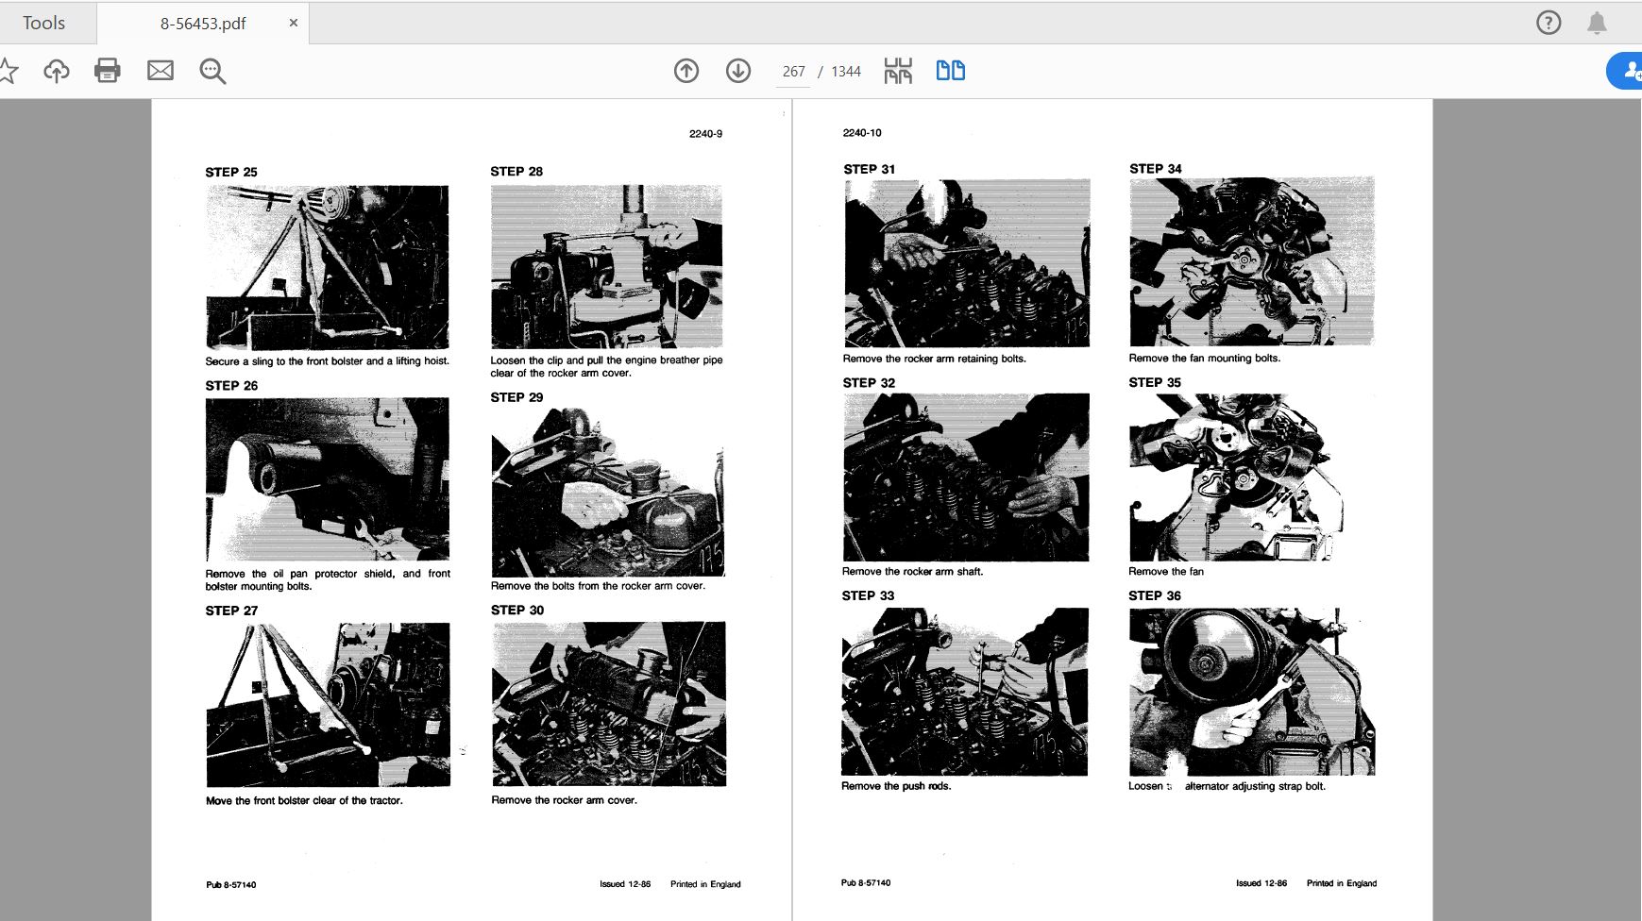Click the STEP 27 front bolster photo
The height and width of the screenshot is (921, 1642).
329,705
